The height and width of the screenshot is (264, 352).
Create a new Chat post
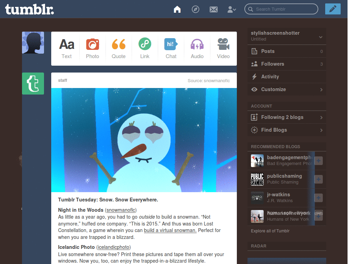pyautogui.click(x=171, y=48)
